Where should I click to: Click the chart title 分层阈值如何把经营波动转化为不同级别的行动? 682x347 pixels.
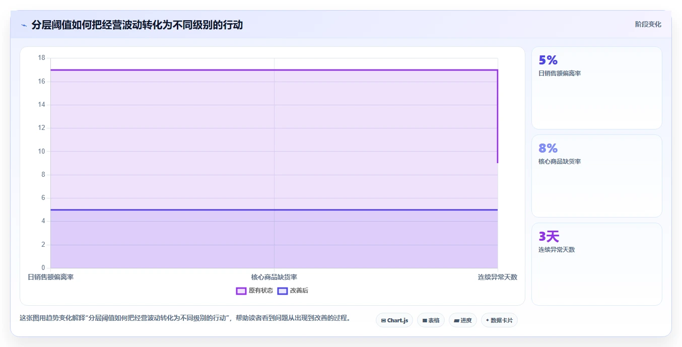tap(137, 25)
